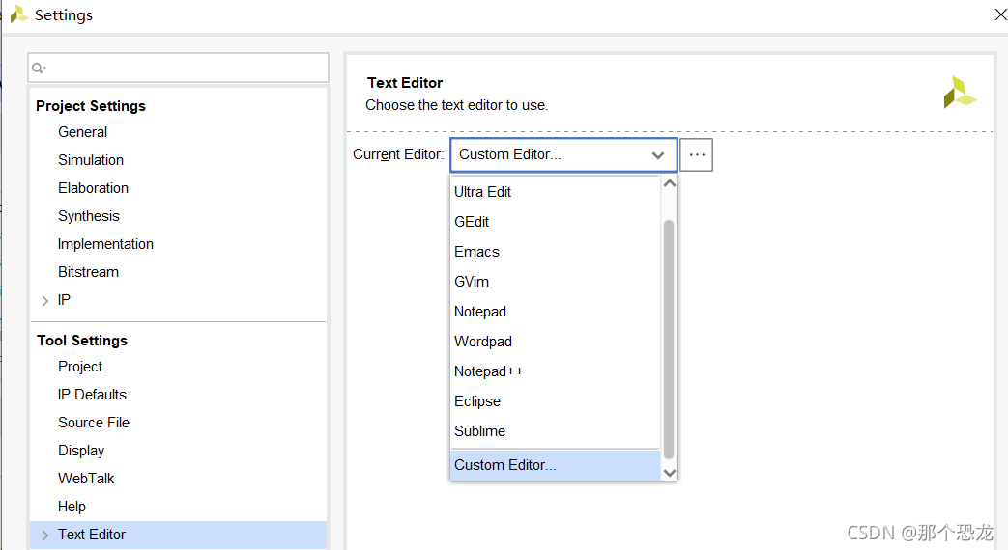Viewport: 1008px width, 550px height.
Task: Choose Eclipse from editor list
Action: coord(556,401)
